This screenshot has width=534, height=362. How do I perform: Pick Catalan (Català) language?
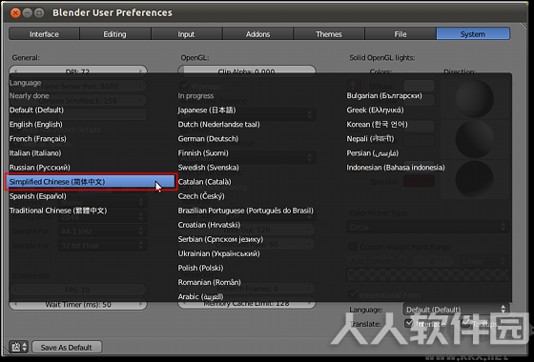click(204, 182)
